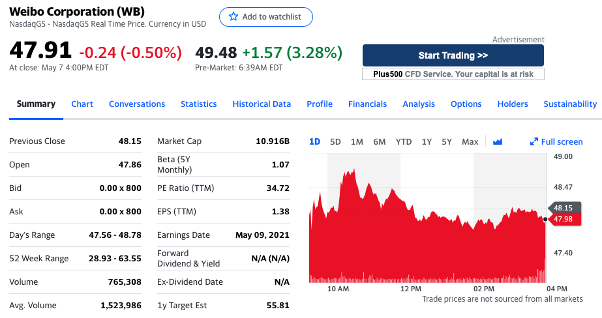Viewport: 602px width, 318px height.
Task: Open the Options tab
Action: pos(466,104)
